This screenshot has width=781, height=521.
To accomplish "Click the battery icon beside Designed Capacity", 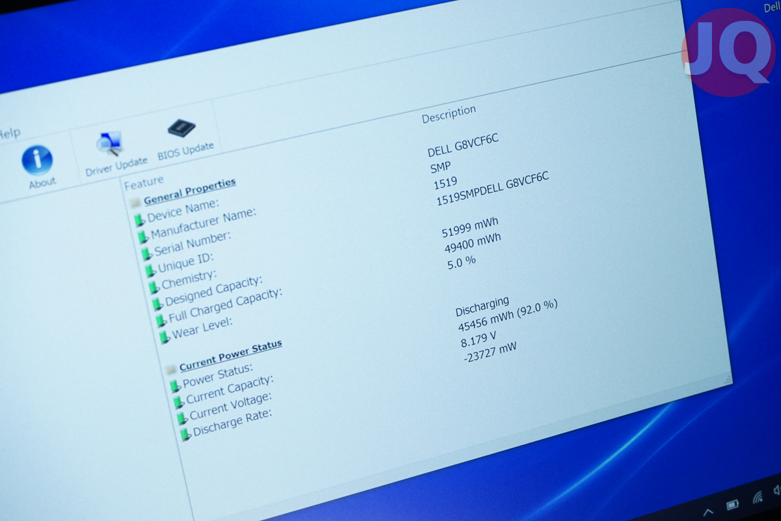I will (x=157, y=303).
